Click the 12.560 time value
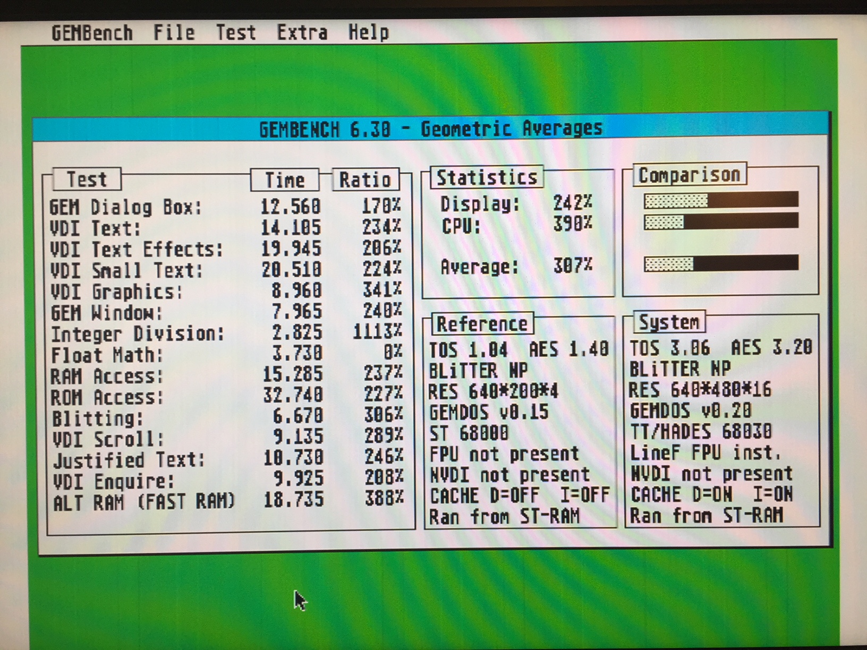The image size is (867, 650). point(291,207)
